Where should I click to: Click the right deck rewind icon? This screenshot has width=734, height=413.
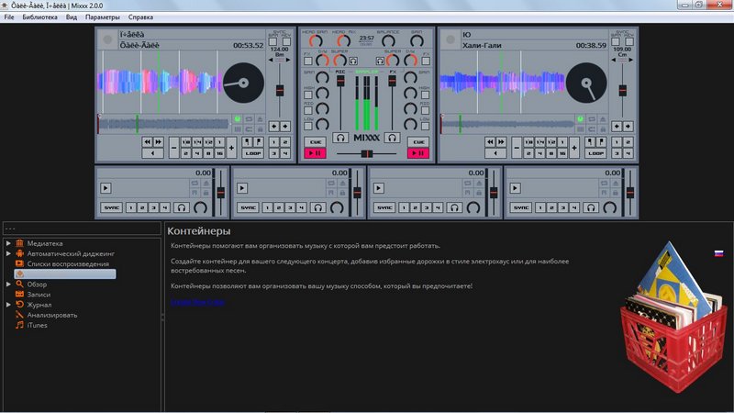pyautogui.click(x=490, y=142)
